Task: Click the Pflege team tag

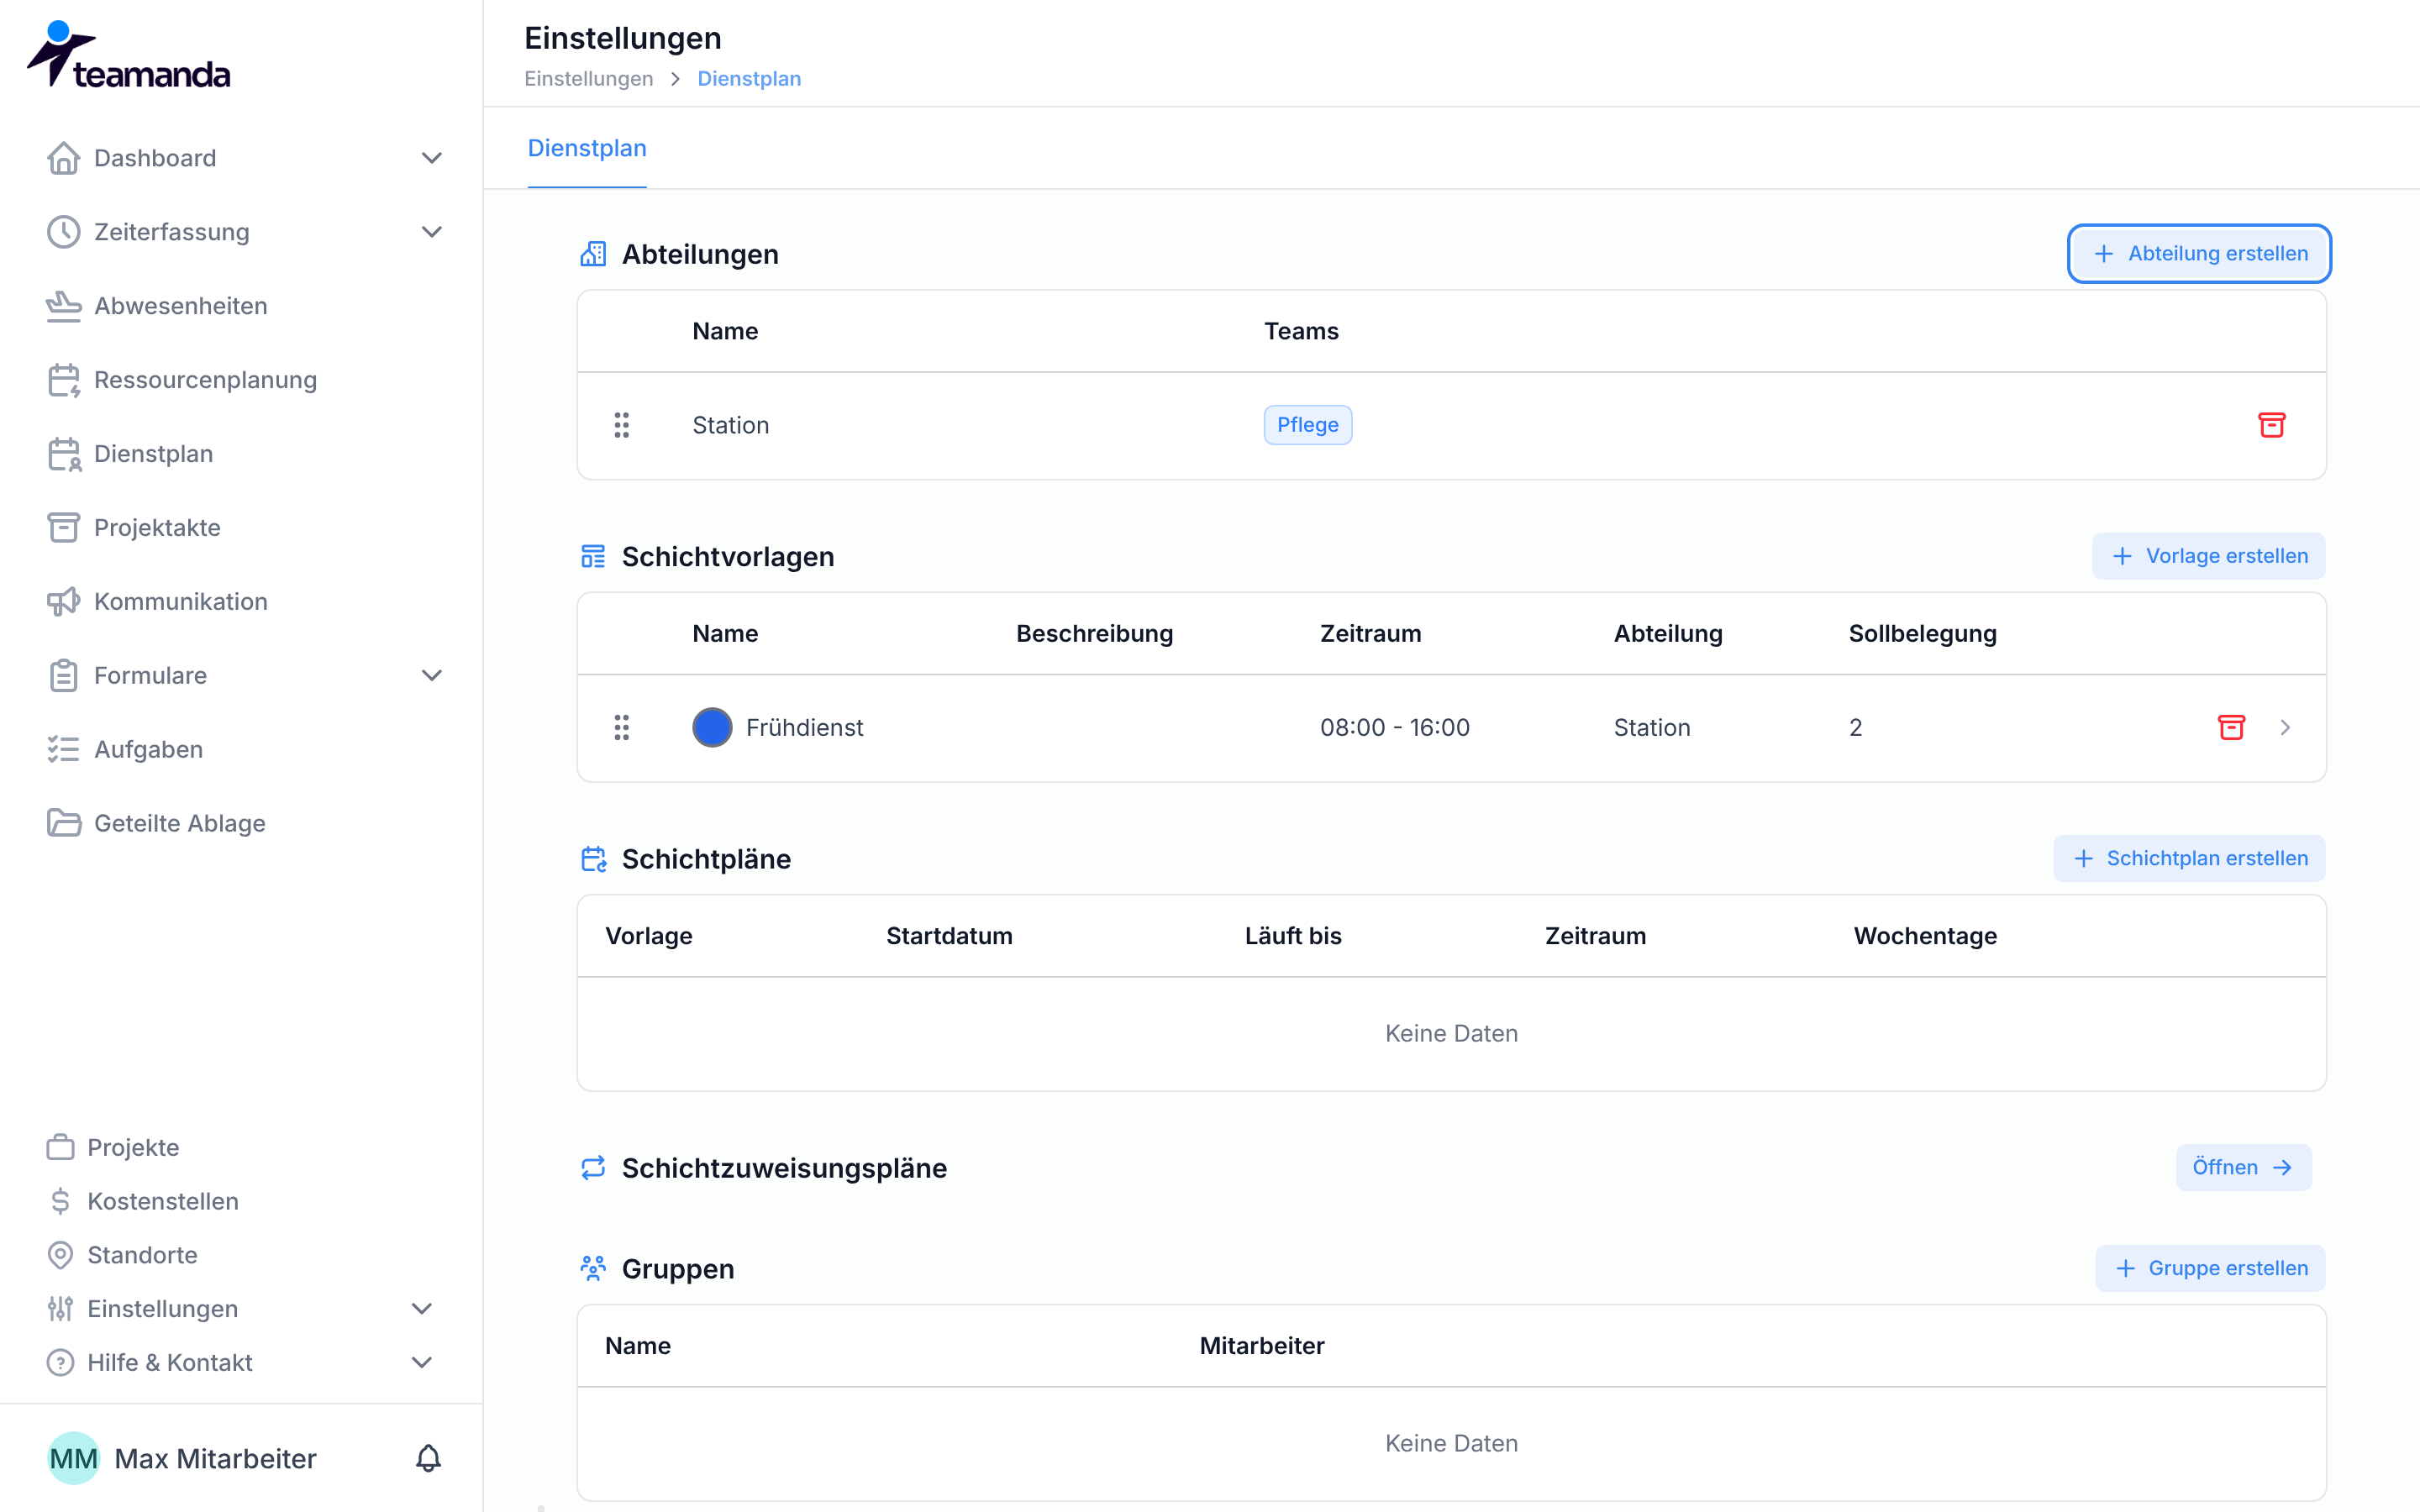Action: click(1307, 425)
